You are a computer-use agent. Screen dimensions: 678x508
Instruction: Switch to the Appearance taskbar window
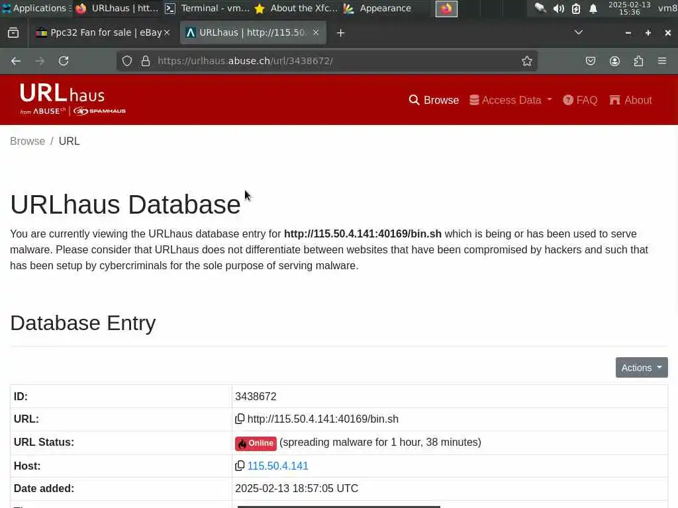377,8
